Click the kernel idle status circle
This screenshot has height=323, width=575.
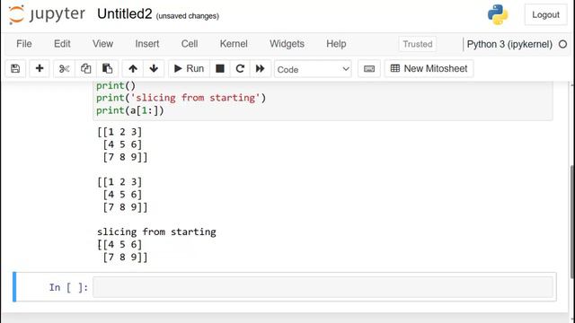[563, 44]
